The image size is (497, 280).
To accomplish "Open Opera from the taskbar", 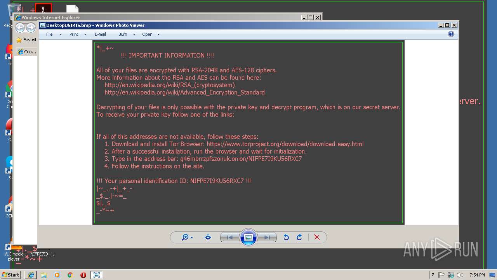I will pos(83,275).
